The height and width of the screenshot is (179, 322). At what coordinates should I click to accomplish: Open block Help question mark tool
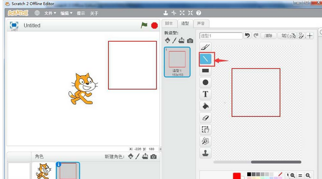coord(198,13)
